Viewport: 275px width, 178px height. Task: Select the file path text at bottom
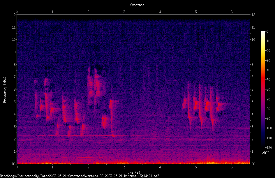[80, 176]
